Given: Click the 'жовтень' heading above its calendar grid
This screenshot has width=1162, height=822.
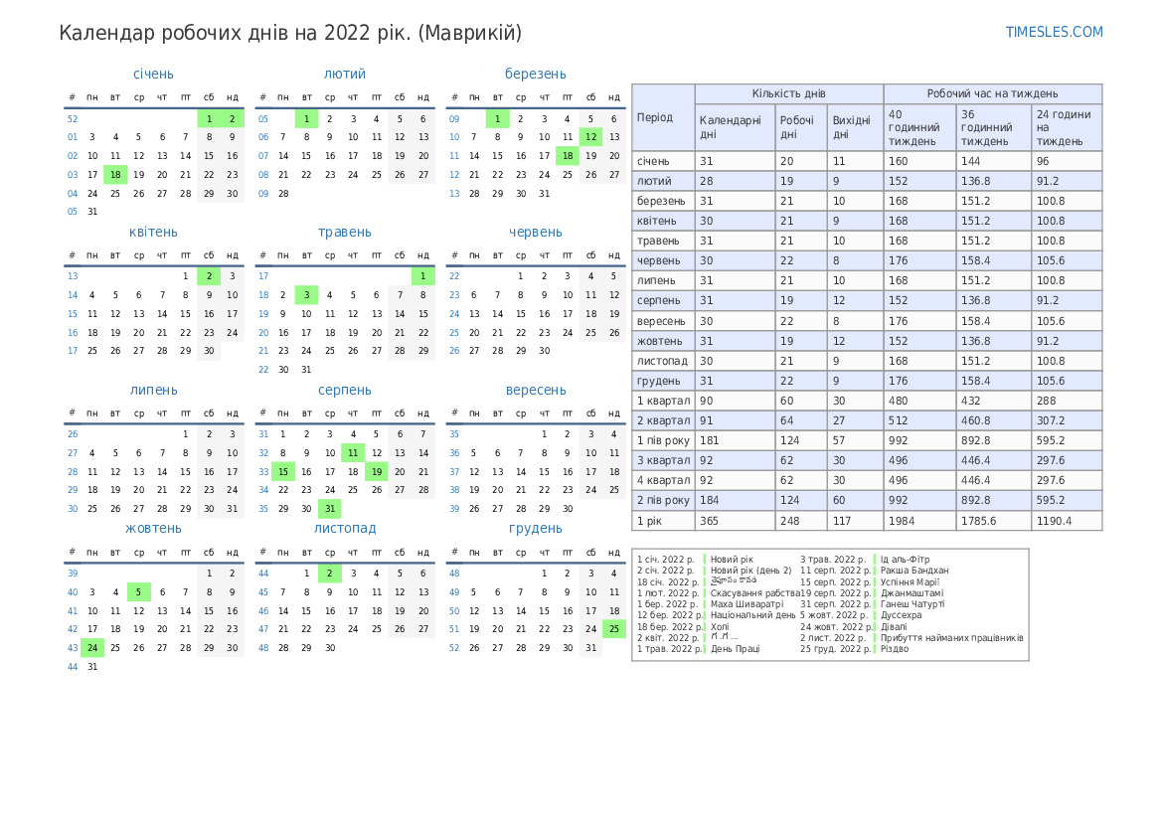Looking at the screenshot, I should click(153, 529).
